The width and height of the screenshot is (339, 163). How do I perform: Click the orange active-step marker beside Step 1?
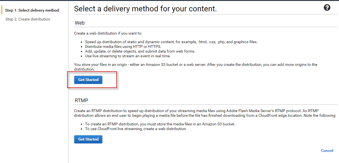[2, 10]
